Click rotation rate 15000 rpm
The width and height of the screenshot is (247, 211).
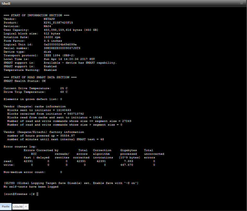pos(52,37)
